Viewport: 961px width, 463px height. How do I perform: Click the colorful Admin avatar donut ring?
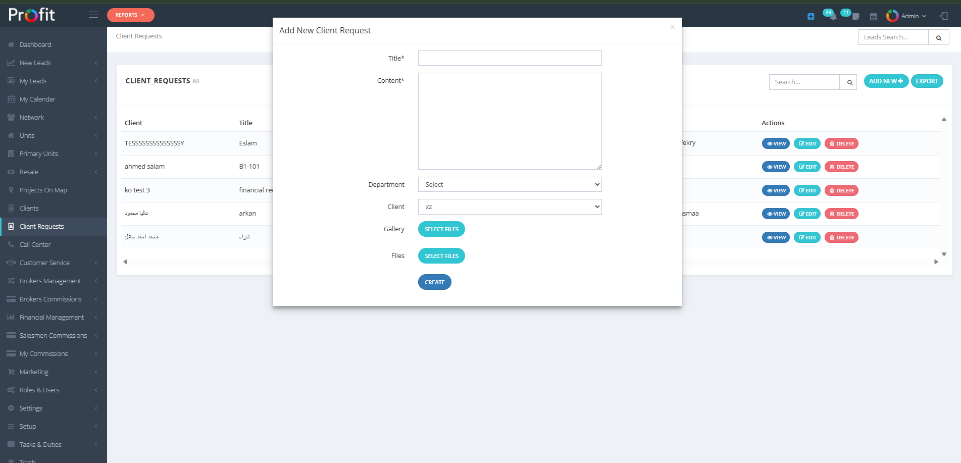892,16
